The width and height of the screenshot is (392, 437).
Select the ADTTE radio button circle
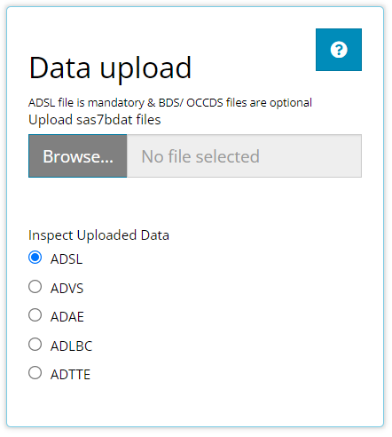click(x=35, y=373)
